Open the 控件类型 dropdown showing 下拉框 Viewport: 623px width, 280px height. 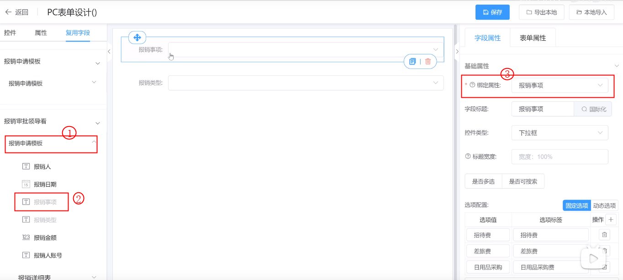[560, 133]
